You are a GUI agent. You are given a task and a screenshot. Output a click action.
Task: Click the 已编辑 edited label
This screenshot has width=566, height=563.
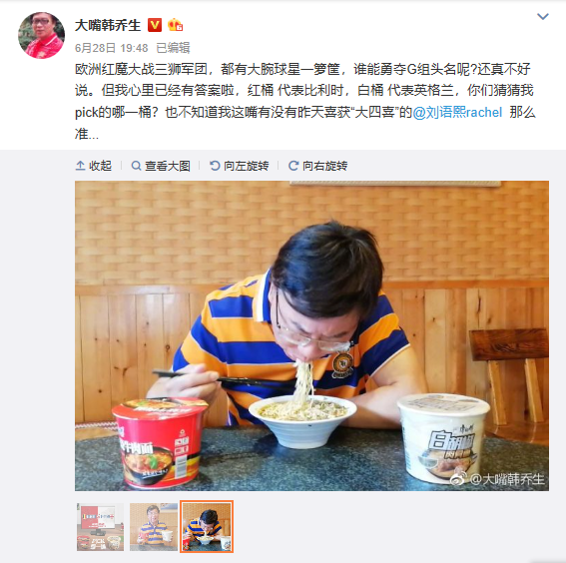173,48
